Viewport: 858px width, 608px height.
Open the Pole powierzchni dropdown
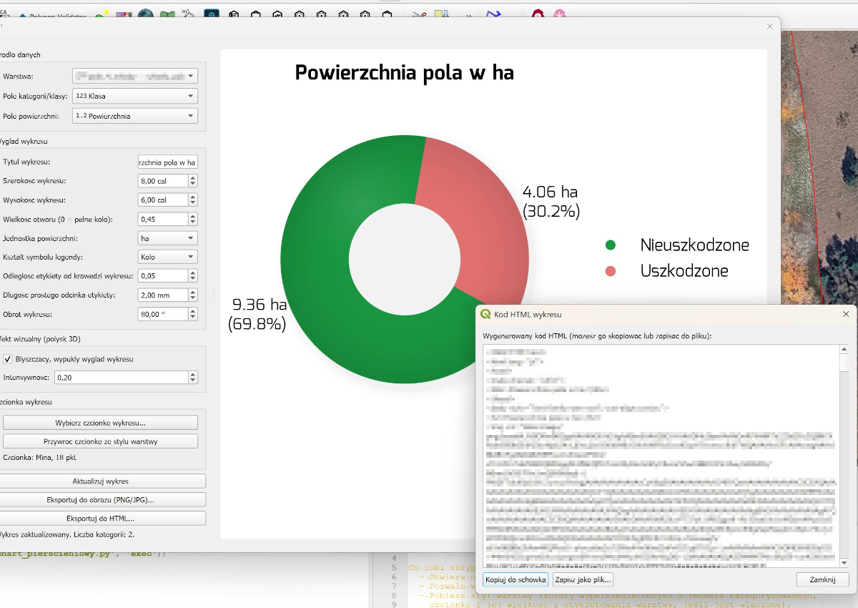pyautogui.click(x=135, y=115)
